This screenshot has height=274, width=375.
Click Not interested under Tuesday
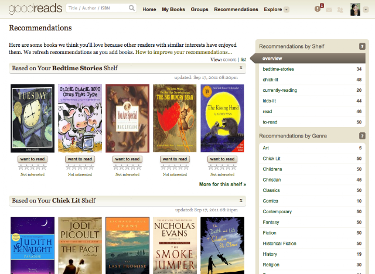tap(32, 174)
